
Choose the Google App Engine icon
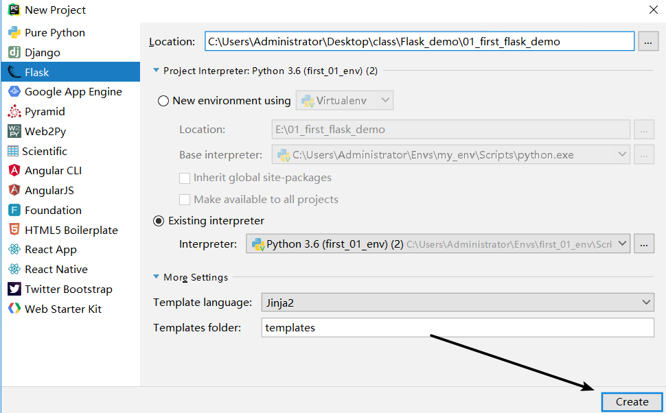(14, 91)
